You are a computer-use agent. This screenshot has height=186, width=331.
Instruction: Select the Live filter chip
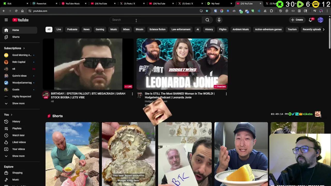(x=59, y=29)
